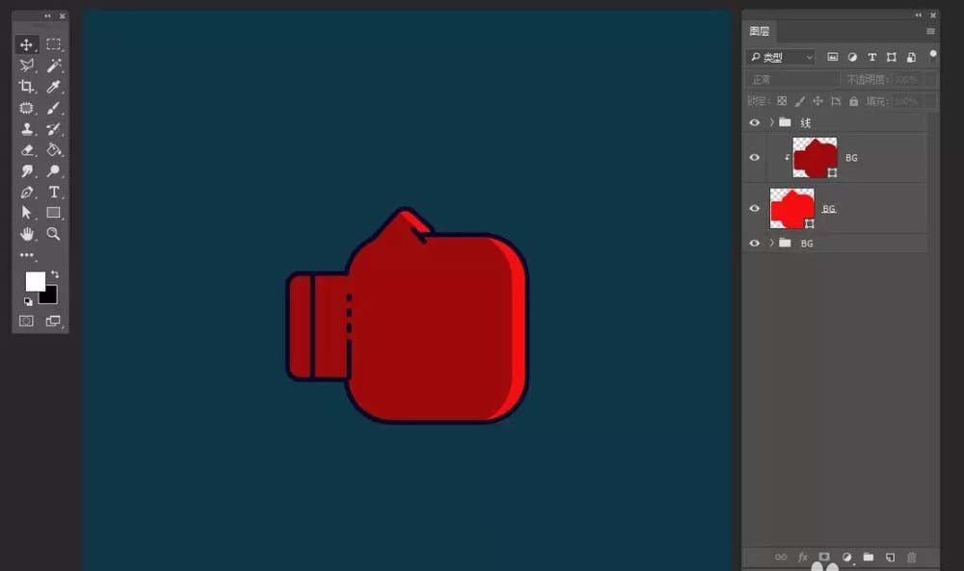Screen dimensions: 964x571
Task: Select the Dodge tool
Action: click(53, 170)
